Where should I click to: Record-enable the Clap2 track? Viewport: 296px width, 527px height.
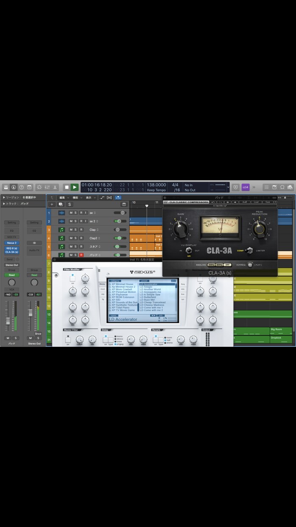coord(81,238)
